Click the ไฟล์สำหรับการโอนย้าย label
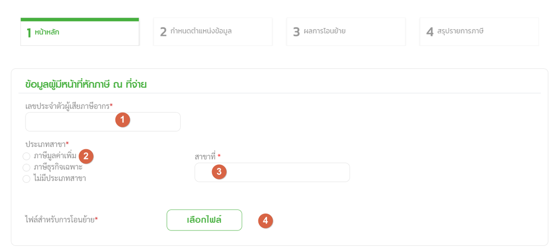 click(x=61, y=220)
